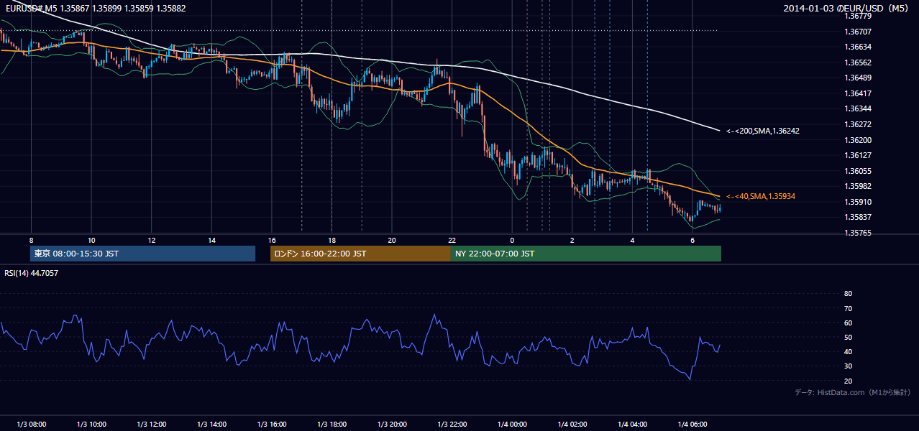Click price axis label 1.36272
The image size is (919, 431).
point(858,124)
